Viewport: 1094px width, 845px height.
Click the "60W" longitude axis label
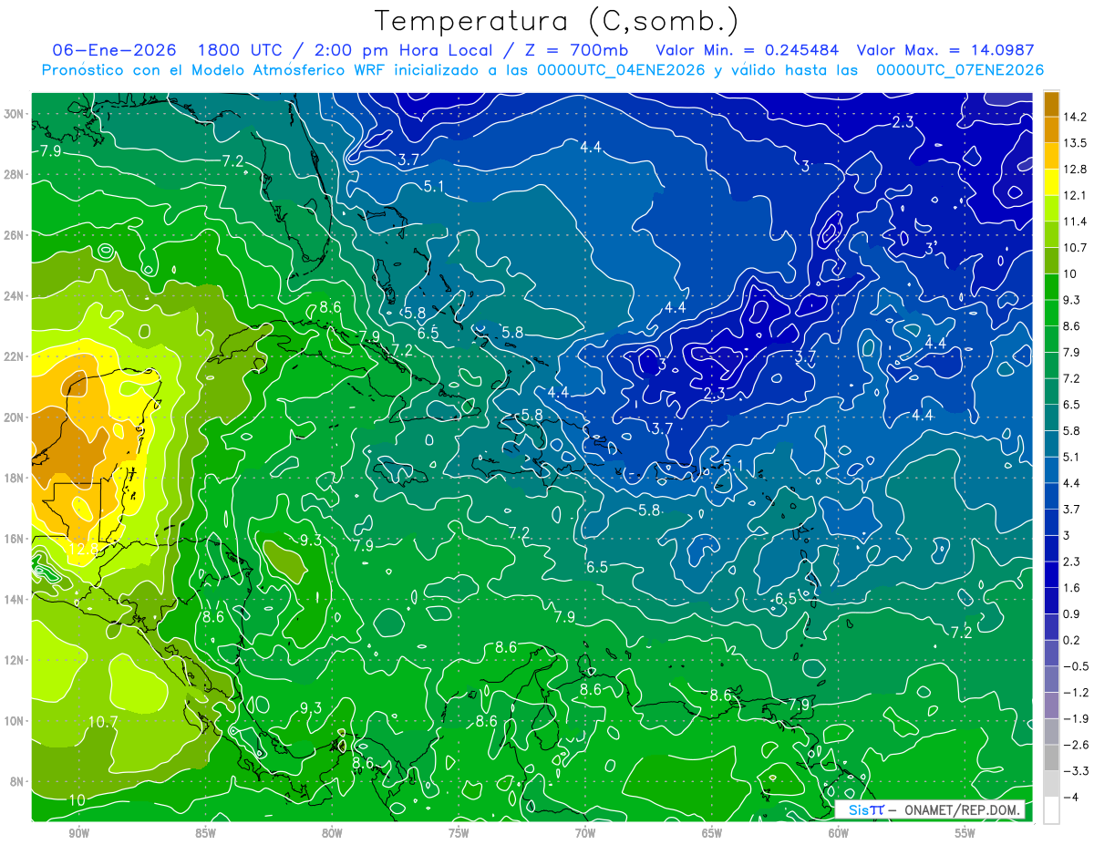tap(839, 833)
